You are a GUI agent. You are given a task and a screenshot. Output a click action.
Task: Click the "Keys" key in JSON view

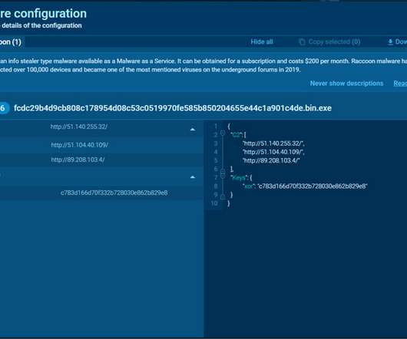[239, 178]
